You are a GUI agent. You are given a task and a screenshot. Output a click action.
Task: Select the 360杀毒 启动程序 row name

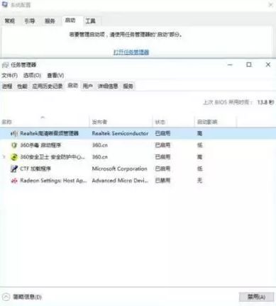[40, 145]
